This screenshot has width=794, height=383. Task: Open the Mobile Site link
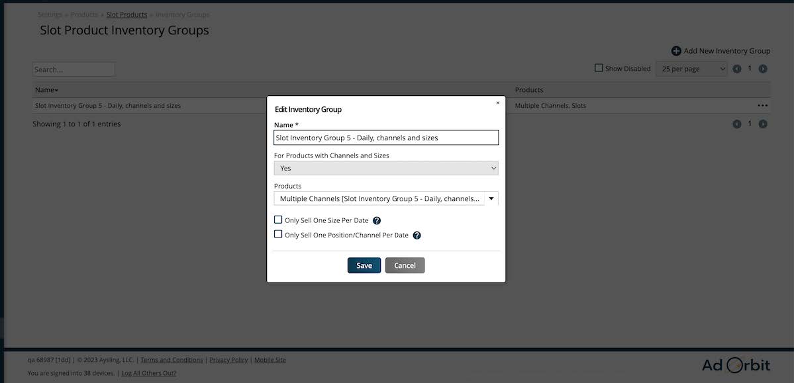pos(270,360)
